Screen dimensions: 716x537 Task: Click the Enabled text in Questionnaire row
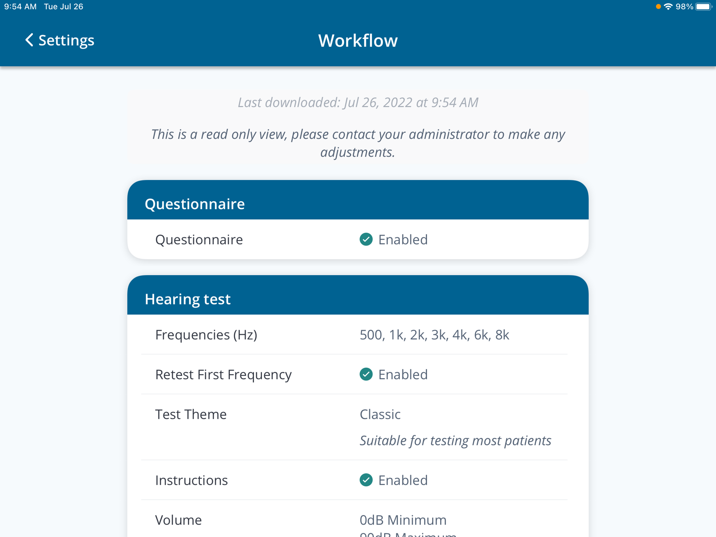(403, 239)
